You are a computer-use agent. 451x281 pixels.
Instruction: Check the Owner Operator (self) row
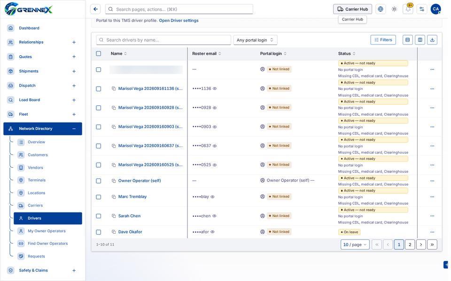[98, 181]
